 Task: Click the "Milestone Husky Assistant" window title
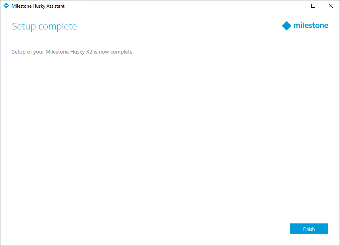38,6
